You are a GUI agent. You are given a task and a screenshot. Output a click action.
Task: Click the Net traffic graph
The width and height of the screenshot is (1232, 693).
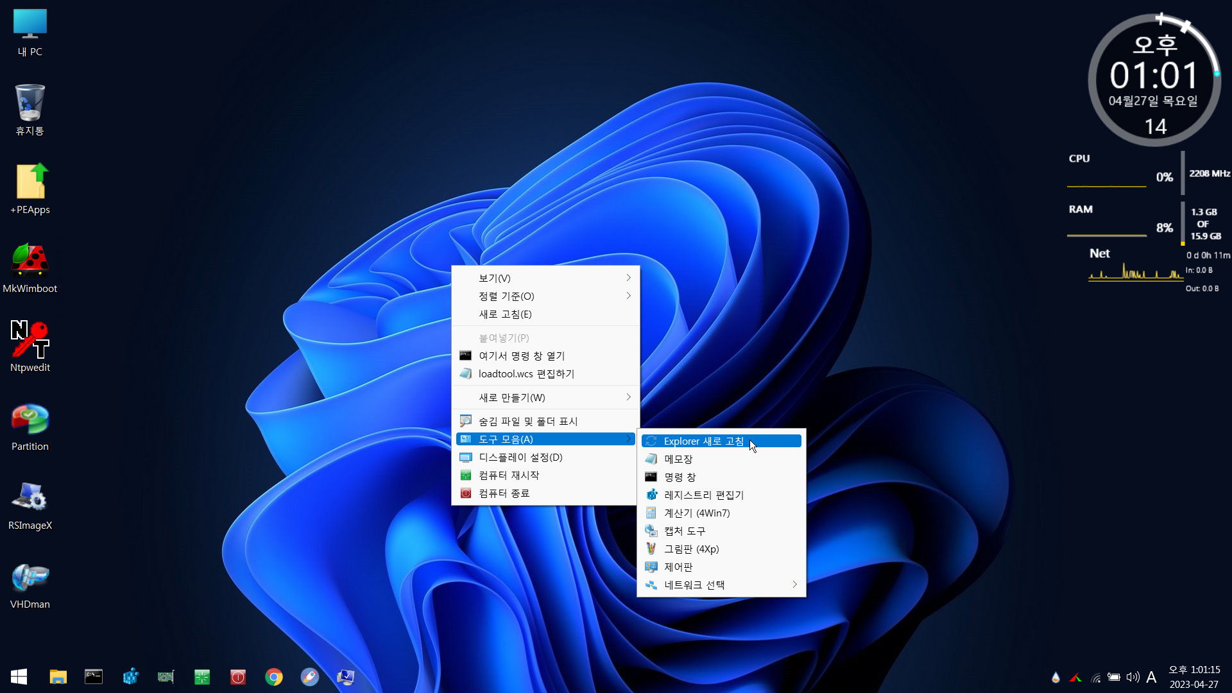pyautogui.click(x=1136, y=272)
